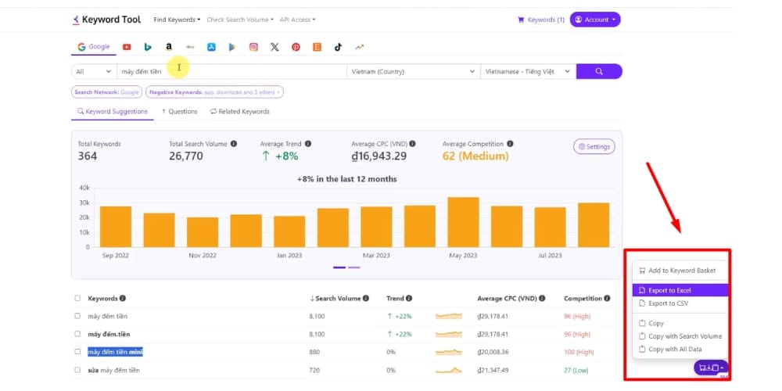This screenshot has width=782, height=391.
Task: Click the Search Network: Google chip
Action: [106, 92]
